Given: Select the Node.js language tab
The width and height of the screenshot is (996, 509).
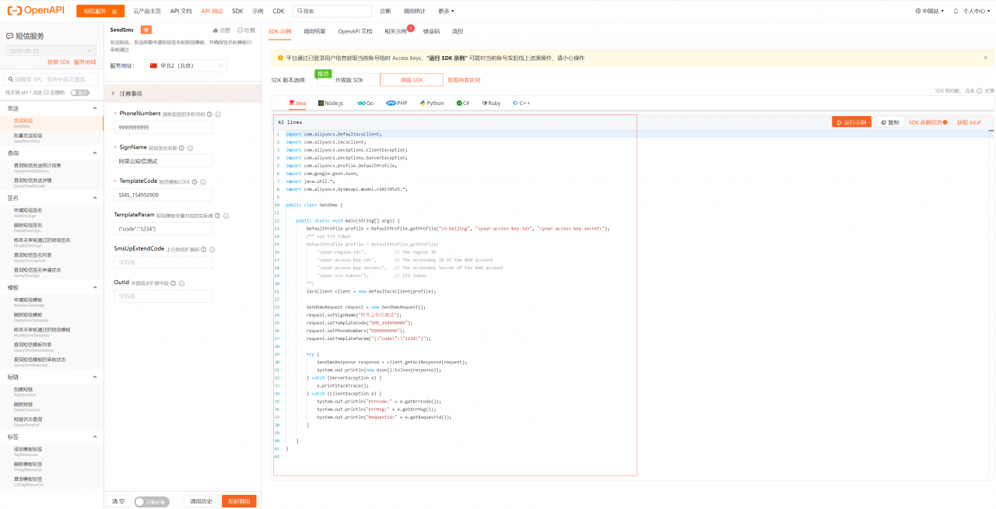Looking at the screenshot, I should (330, 103).
